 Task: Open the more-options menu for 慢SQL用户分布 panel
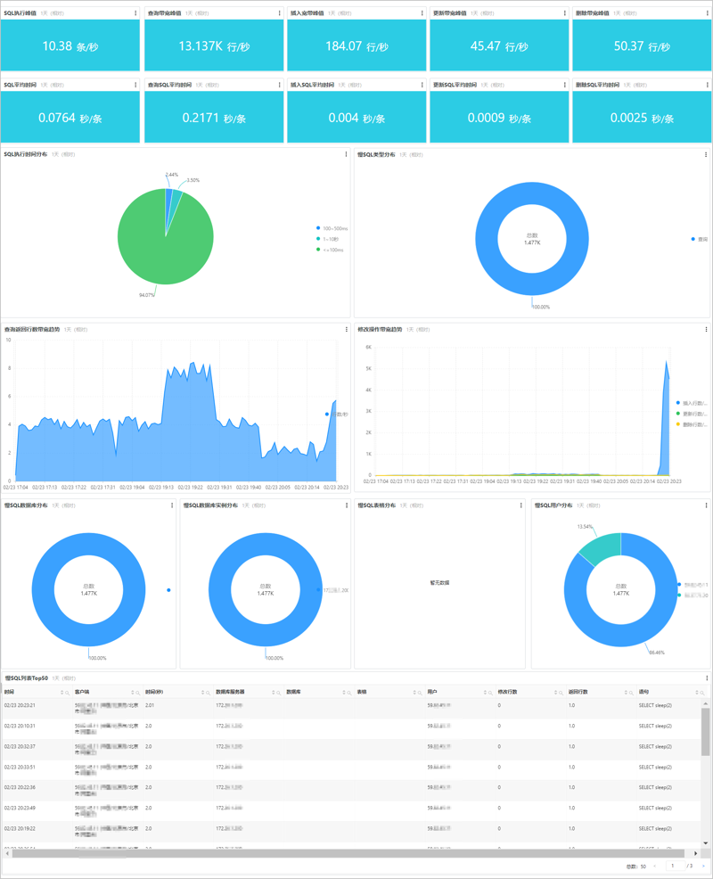[706, 505]
